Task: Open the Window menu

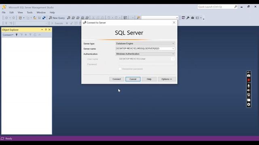Action: point(41,12)
